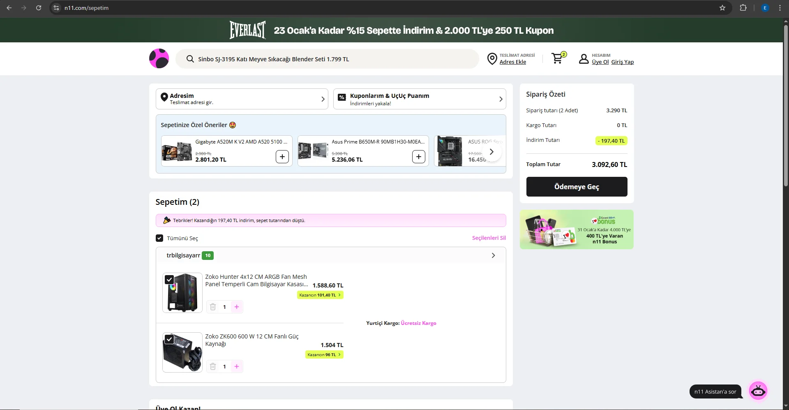Click the 1.504 TL power supply price

click(x=332, y=345)
